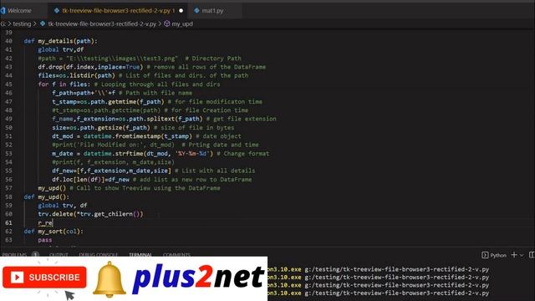Click the split terminal icon
Screen dimensions: 535x301
tap(532, 255)
